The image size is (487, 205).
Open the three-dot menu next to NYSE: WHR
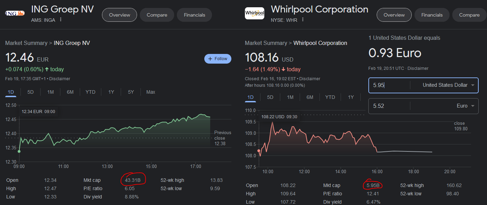tap(303, 20)
